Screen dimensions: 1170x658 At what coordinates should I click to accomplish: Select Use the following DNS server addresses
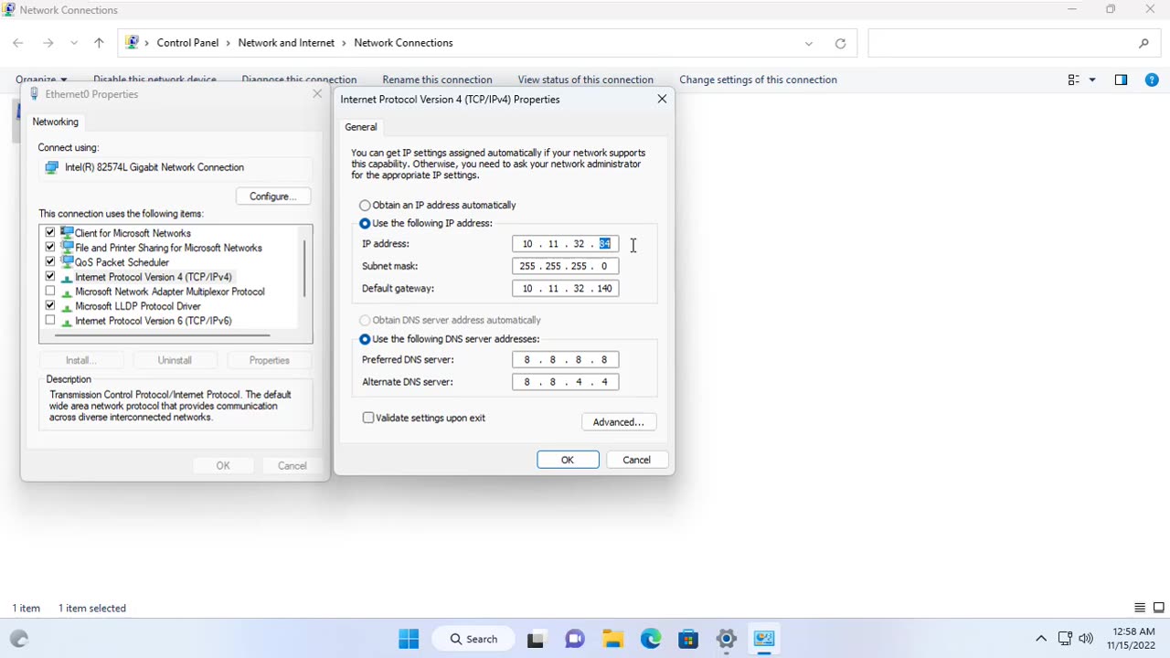365,339
